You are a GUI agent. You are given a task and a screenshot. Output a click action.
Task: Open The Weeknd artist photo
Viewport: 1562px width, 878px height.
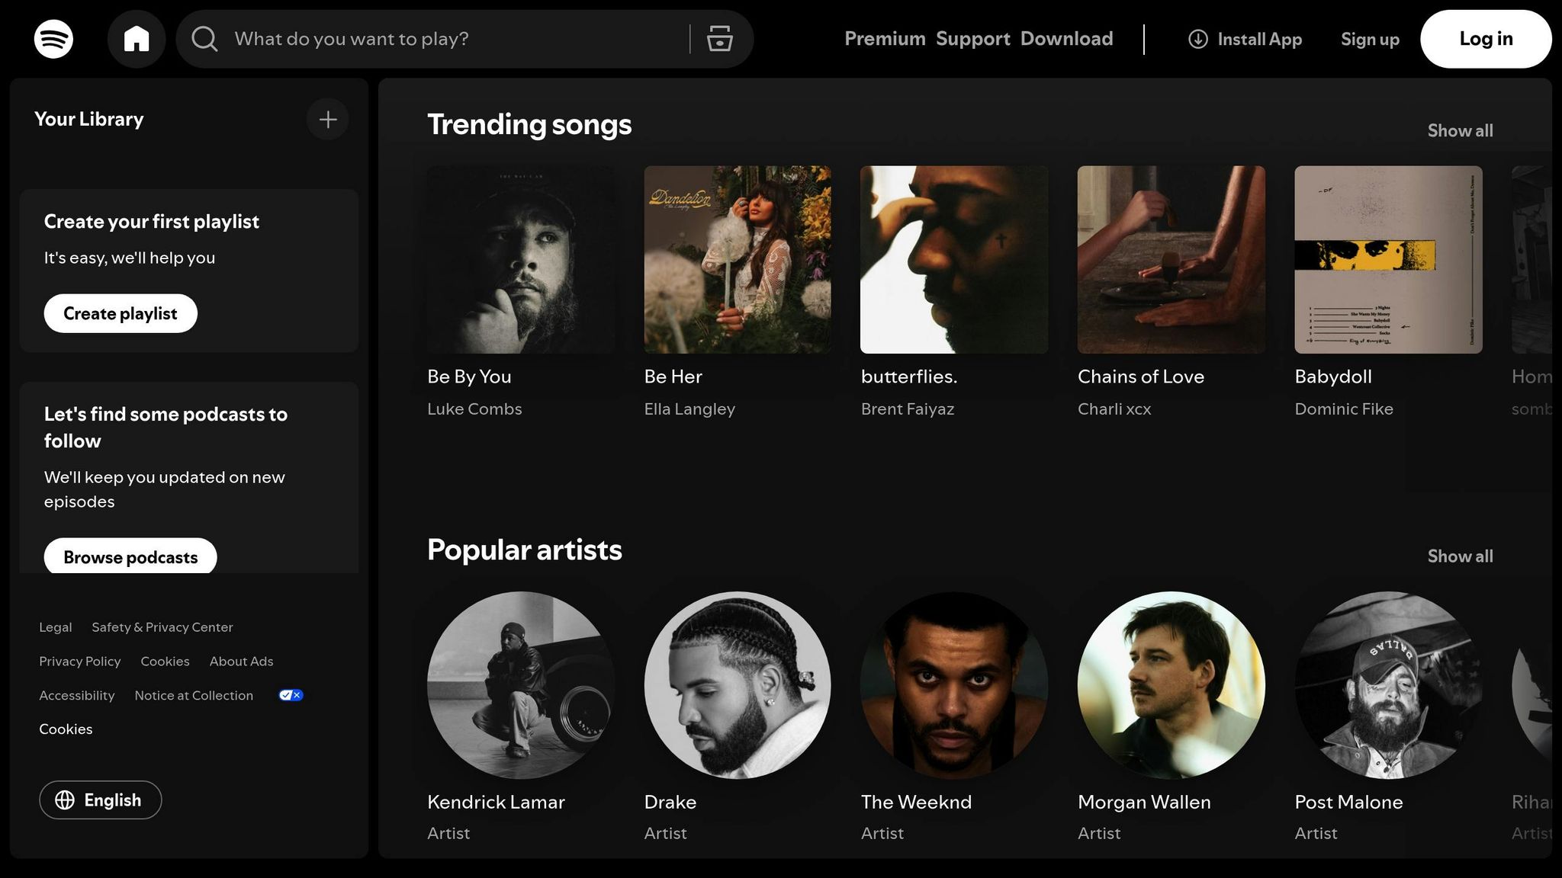[x=954, y=685]
